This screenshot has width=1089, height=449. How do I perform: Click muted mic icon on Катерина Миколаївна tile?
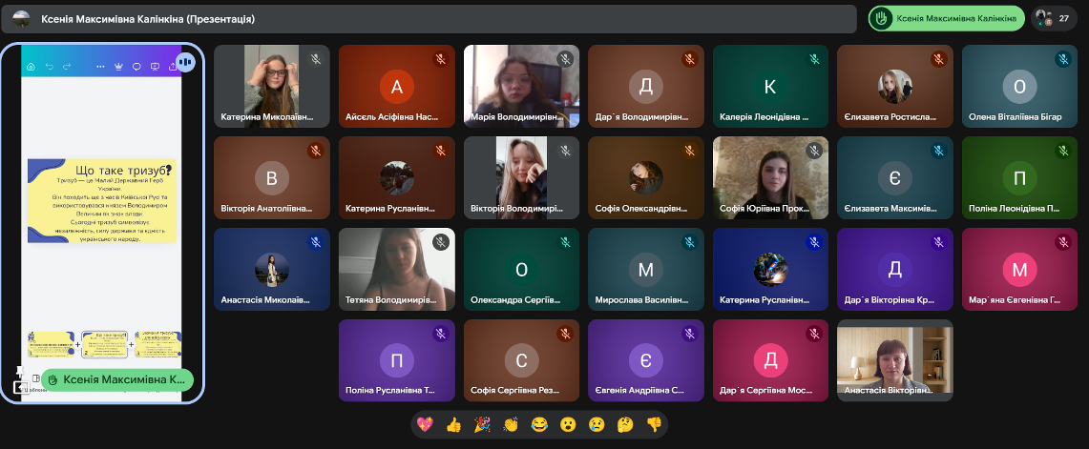point(315,59)
